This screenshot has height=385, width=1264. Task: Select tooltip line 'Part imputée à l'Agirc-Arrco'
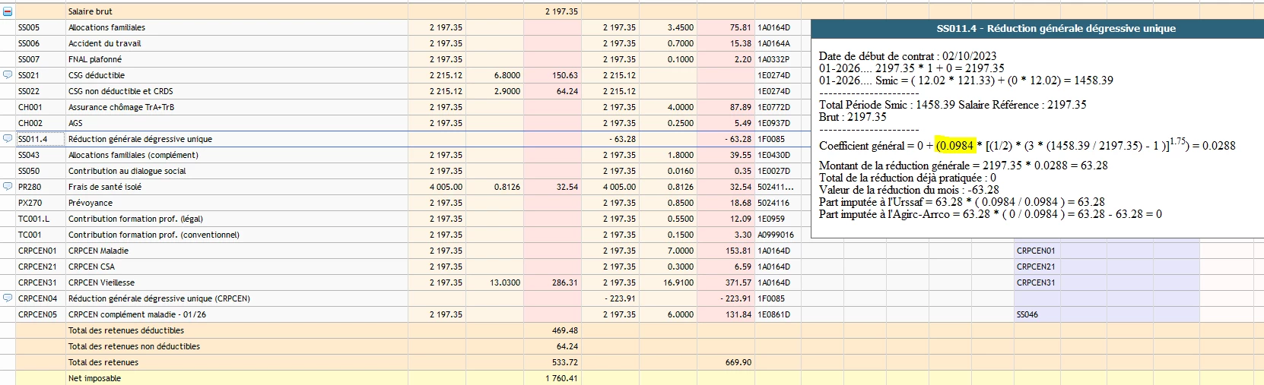(x=990, y=214)
